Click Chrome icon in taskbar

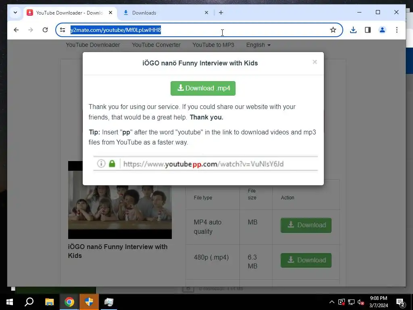(x=69, y=302)
